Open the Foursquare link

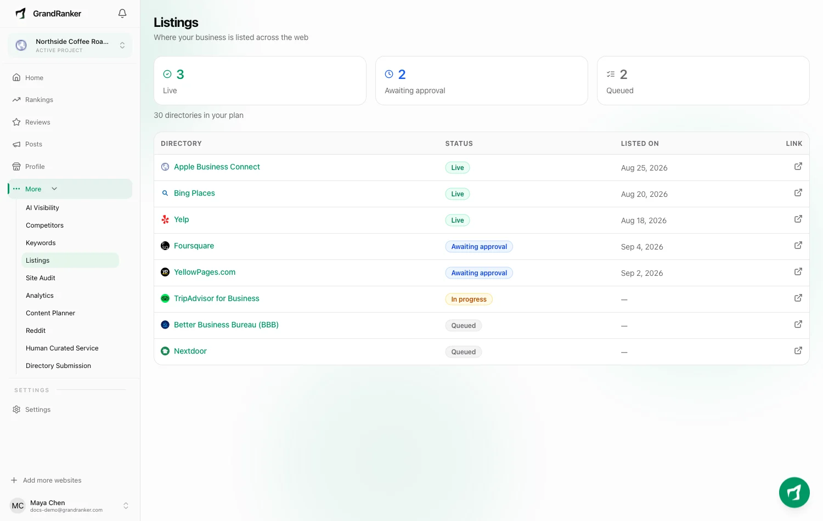194,246
